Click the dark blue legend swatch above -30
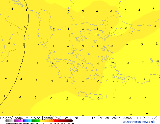Screen dimensions: 160x124 24,121
